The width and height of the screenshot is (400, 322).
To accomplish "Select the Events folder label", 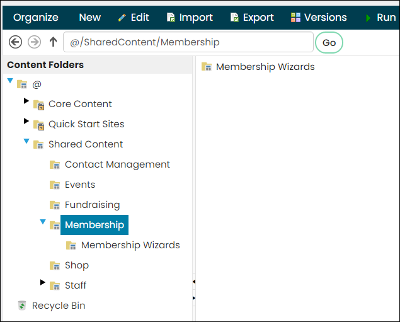I will (x=80, y=185).
